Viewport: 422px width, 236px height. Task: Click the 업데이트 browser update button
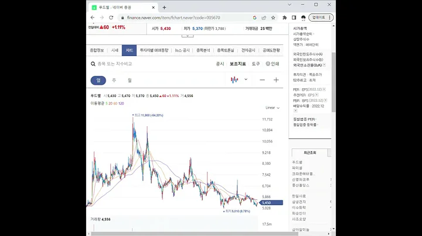click(321, 18)
